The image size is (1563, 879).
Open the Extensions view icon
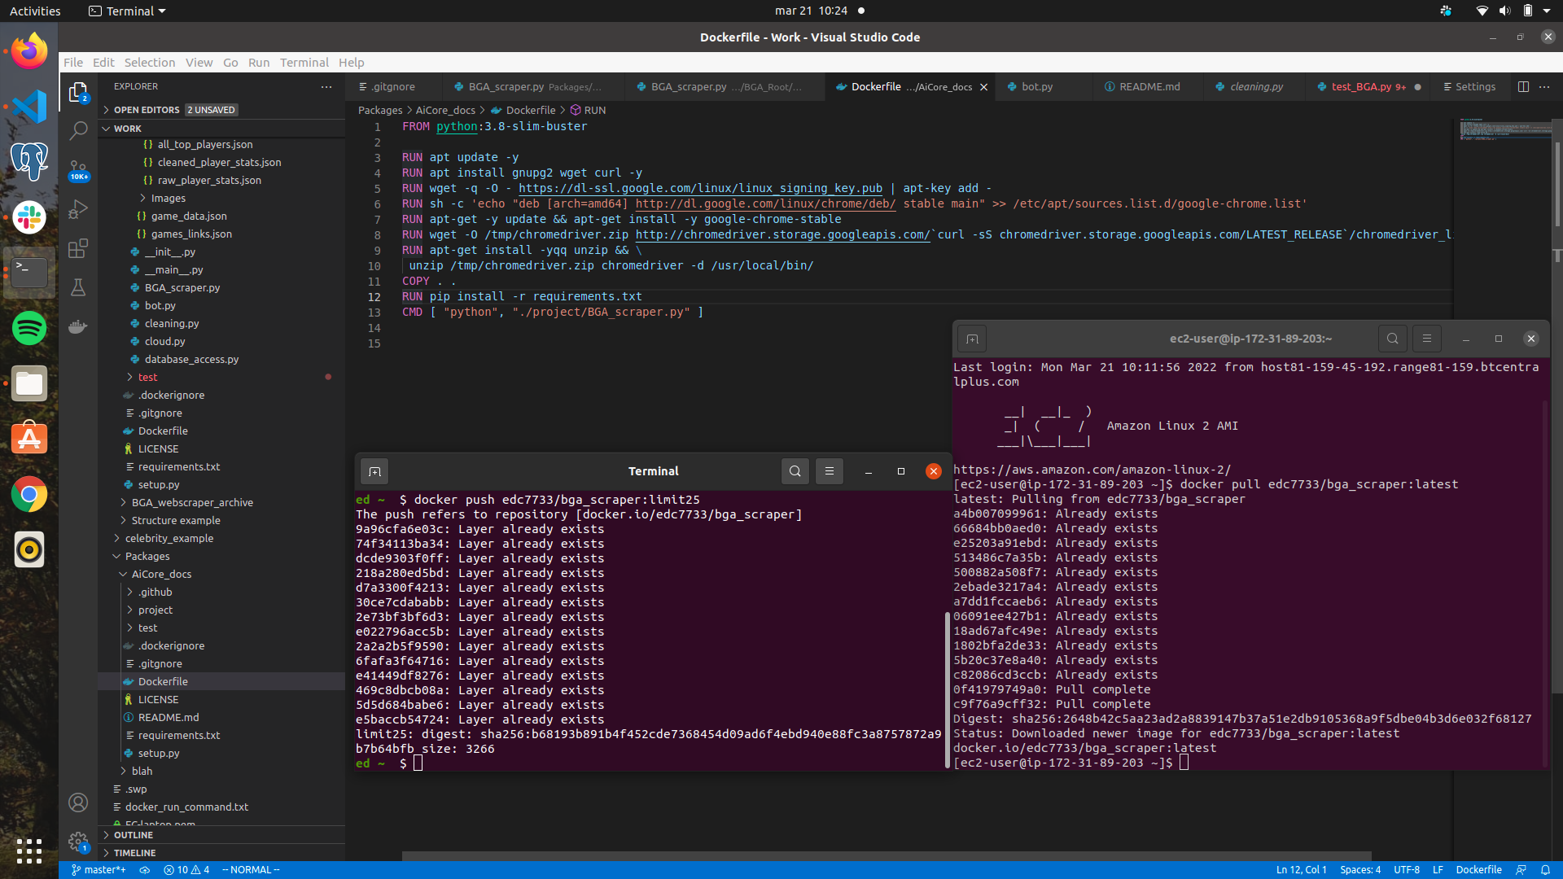78,248
